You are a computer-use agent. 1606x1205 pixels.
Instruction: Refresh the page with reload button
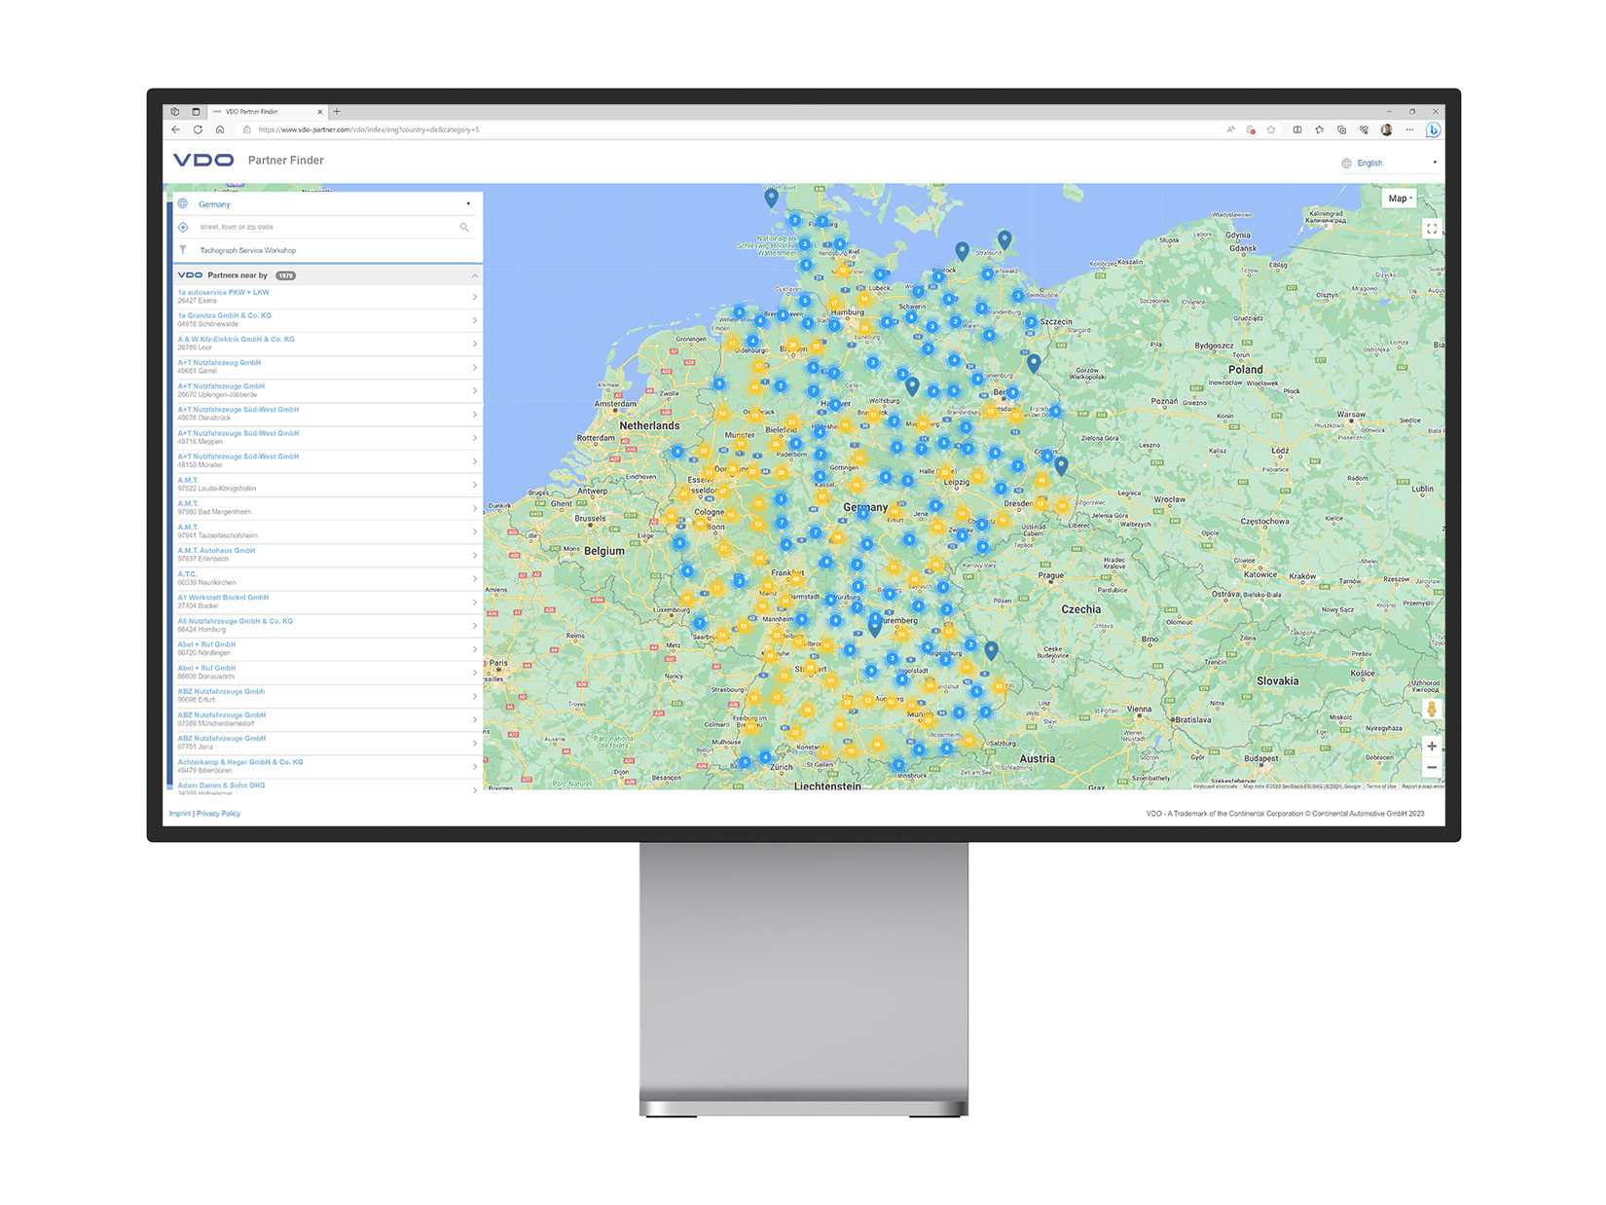(x=198, y=129)
